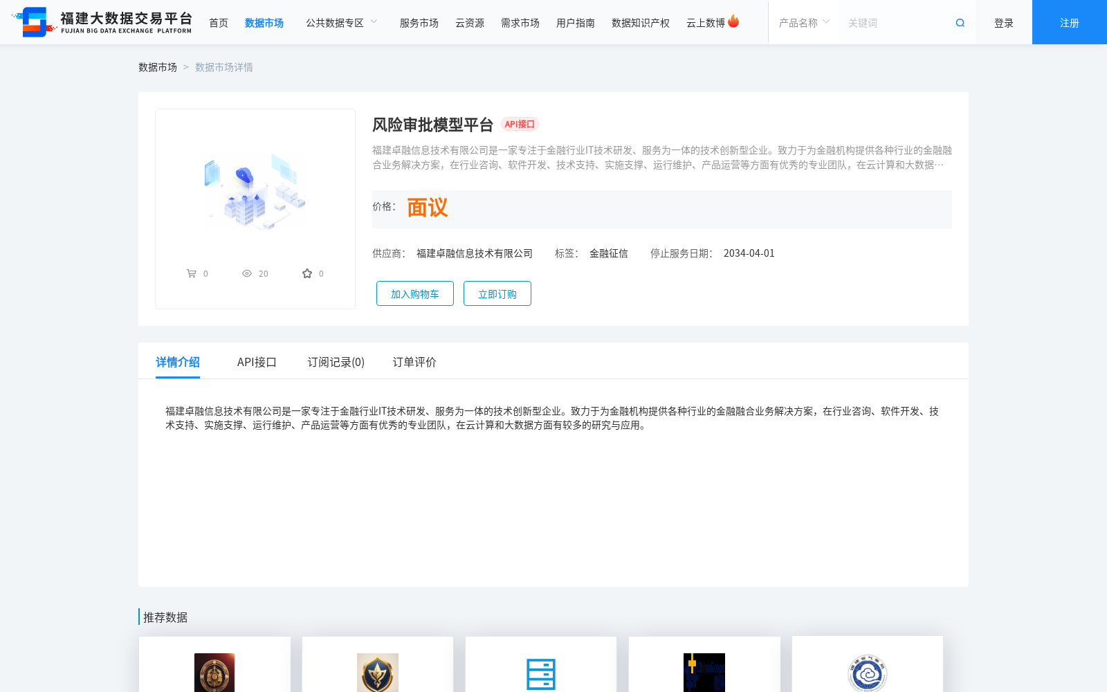Switch to the 订单评价 tab

pyautogui.click(x=414, y=362)
